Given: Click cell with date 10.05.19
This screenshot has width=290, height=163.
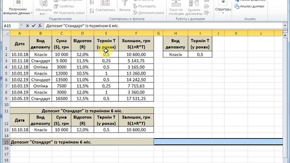Looking at the screenshot, I should coord(19,99).
